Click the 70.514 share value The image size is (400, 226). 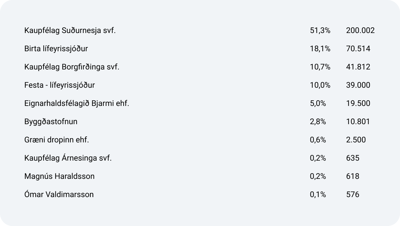(x=358, y=49)
